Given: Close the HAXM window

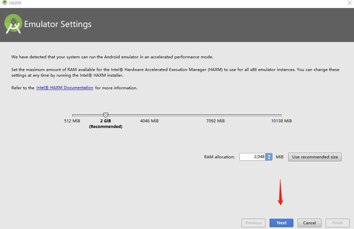Looking at the screenshot, I should 349,3.
